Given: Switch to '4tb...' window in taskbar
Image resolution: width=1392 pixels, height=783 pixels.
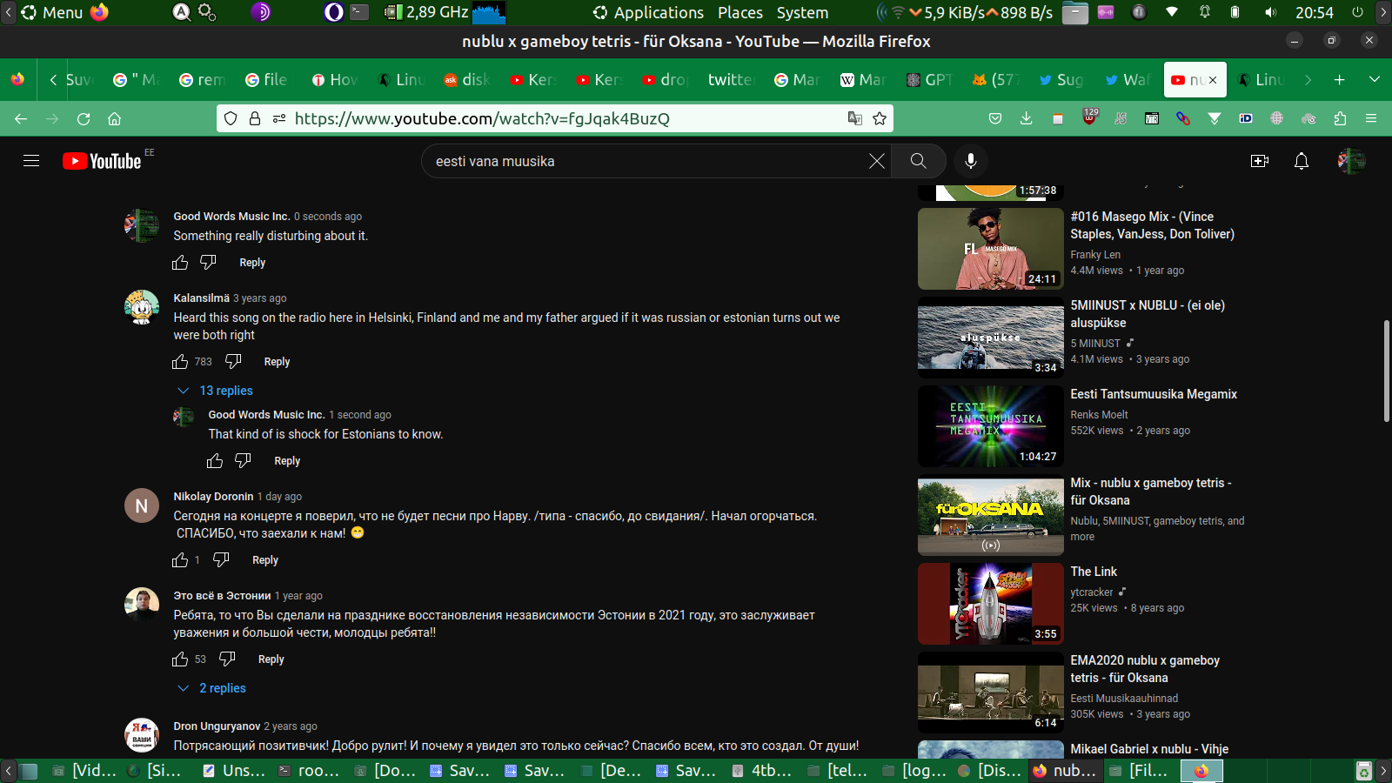Looking at the screenshot, I should (x=763, y=771).
